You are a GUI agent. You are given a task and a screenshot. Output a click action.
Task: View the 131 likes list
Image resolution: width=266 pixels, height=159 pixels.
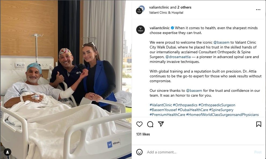pos(143,134)
